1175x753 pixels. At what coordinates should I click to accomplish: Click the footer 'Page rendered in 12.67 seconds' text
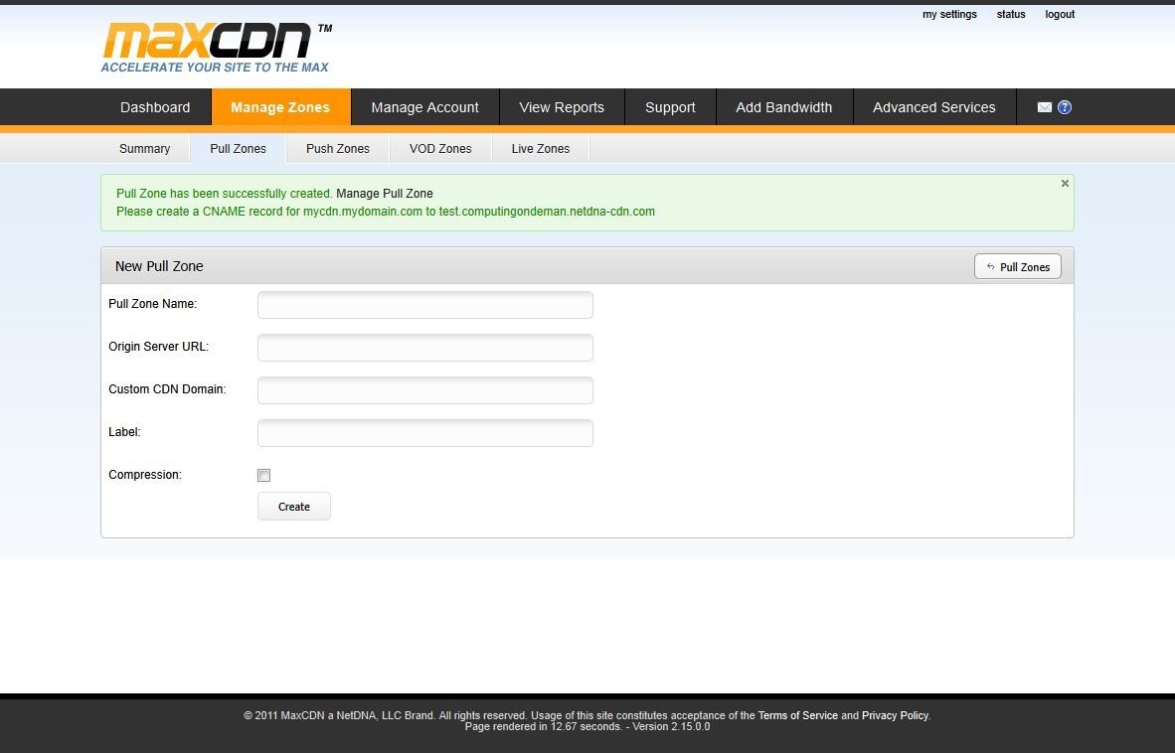click(544, 727)
